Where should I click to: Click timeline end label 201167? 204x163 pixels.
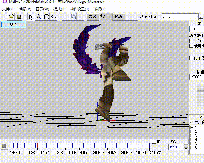click(155, 153)
